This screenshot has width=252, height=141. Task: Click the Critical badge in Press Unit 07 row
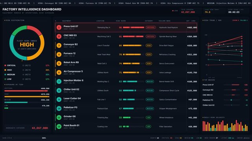[x=151, y=27]
